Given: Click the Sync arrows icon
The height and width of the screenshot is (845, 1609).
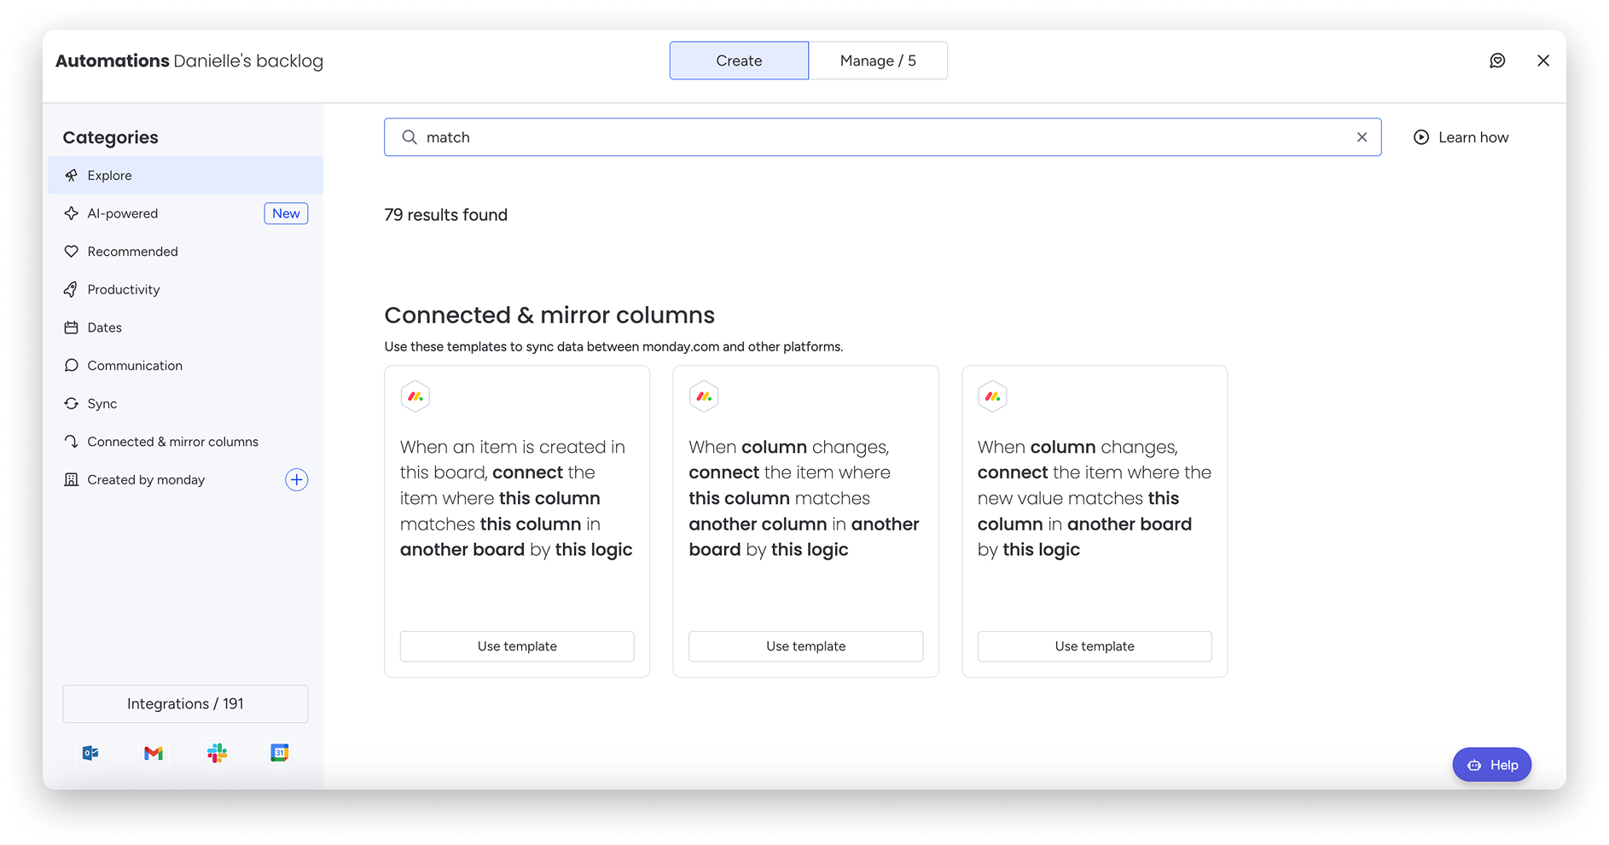Looking at the screenshot, I should [x=72, y=403].
